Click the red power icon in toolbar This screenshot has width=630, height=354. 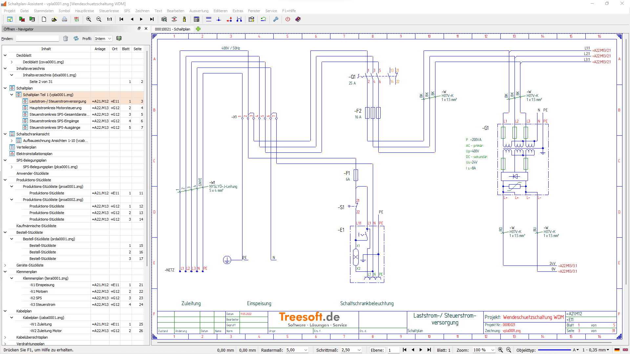coord(288,19)
